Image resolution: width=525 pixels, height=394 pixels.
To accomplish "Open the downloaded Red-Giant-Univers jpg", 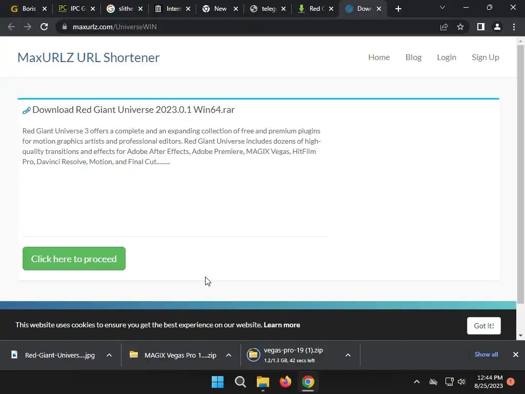I will (53, 355).
